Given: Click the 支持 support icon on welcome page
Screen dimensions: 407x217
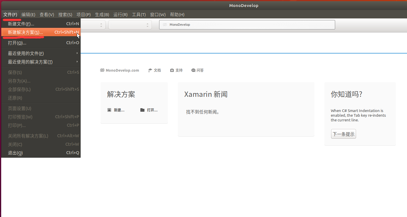Looking at the screenshot, I should pyautogui.click(x=172, y=70).
